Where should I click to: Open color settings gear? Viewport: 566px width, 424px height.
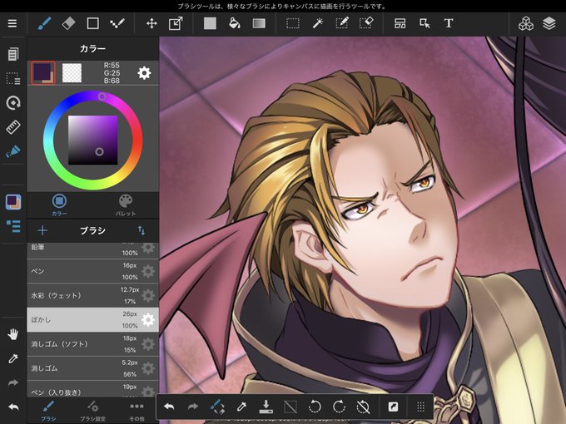[x=144, y=73]
